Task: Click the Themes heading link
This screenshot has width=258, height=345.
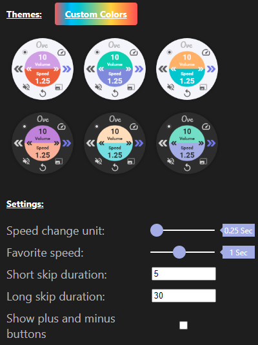Action: click(24, 15)
